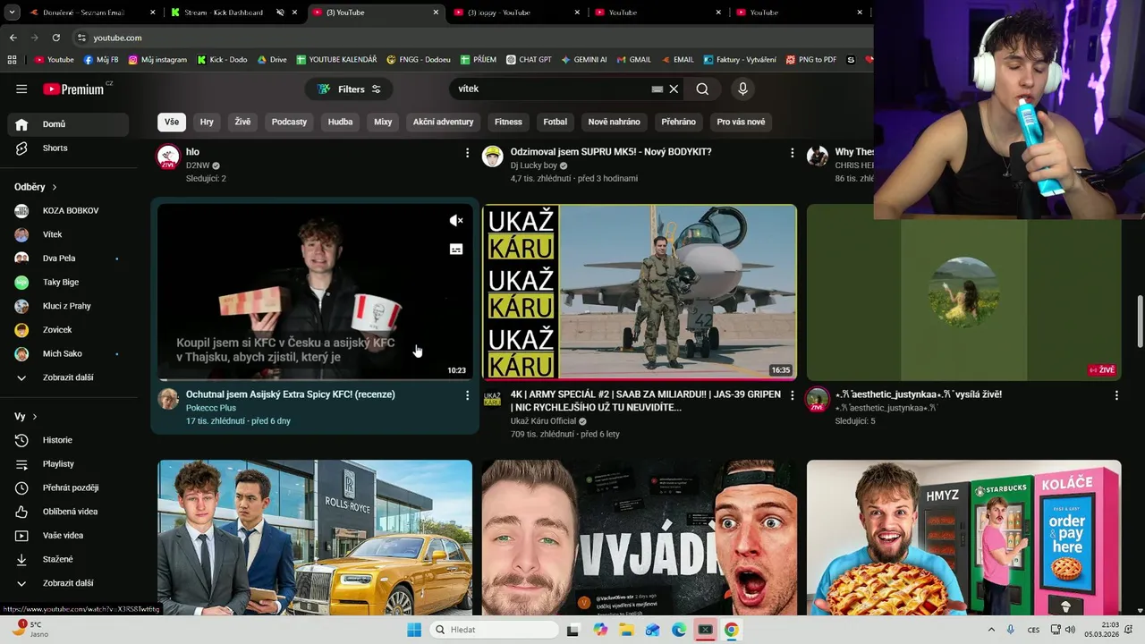Viewport: 1145px width, 644px height.
Task: Click the magnifier search button
Action: 702,89
